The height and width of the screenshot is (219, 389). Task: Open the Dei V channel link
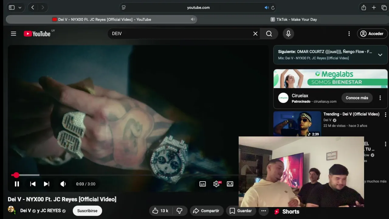tap(26, 211)
